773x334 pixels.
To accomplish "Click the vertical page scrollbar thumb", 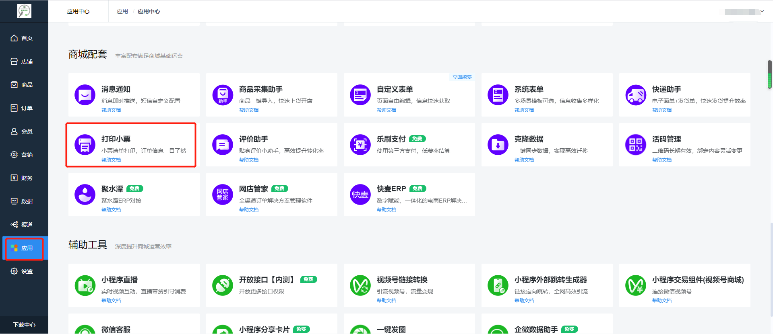I will 769,74.
